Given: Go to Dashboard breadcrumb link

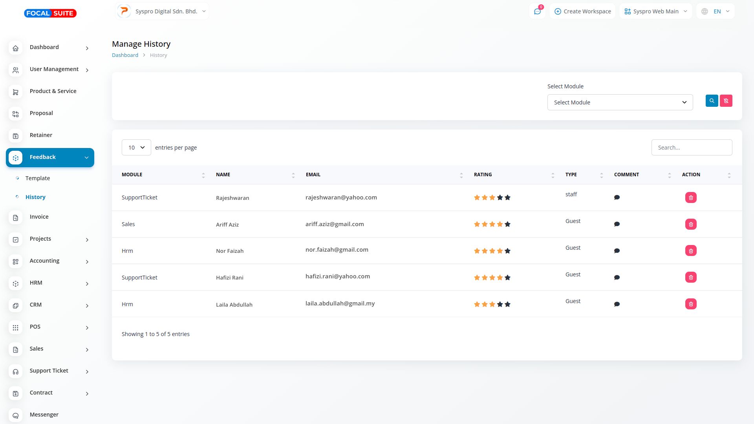Looking at the screenshot, I should (x=125, y=55).
